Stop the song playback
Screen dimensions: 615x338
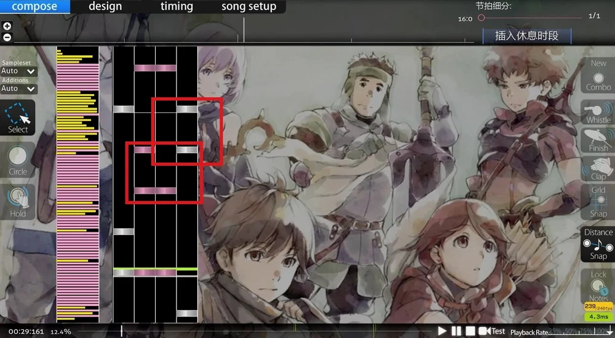[470, 331]
